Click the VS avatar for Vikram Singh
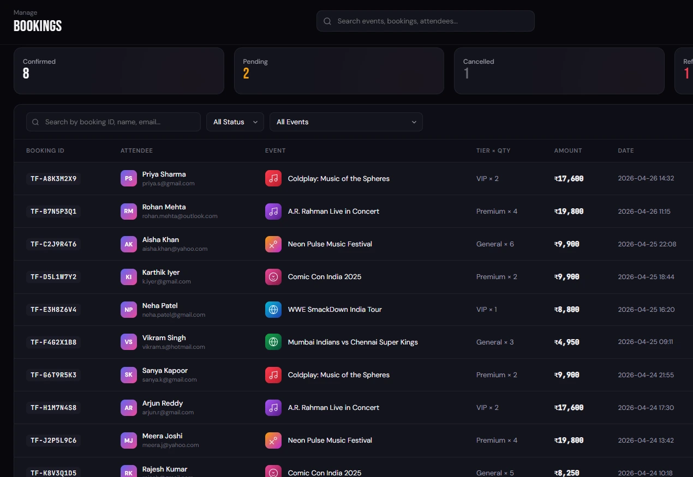The width and height of the screenshot is (693, 477). (129, 342)
